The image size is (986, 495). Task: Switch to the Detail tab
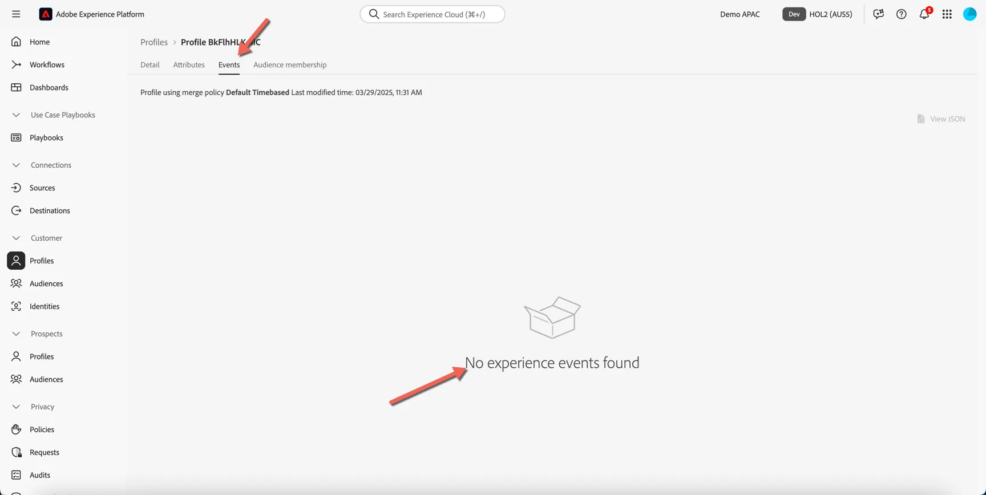pyautogui.click(x=150, y=64)
